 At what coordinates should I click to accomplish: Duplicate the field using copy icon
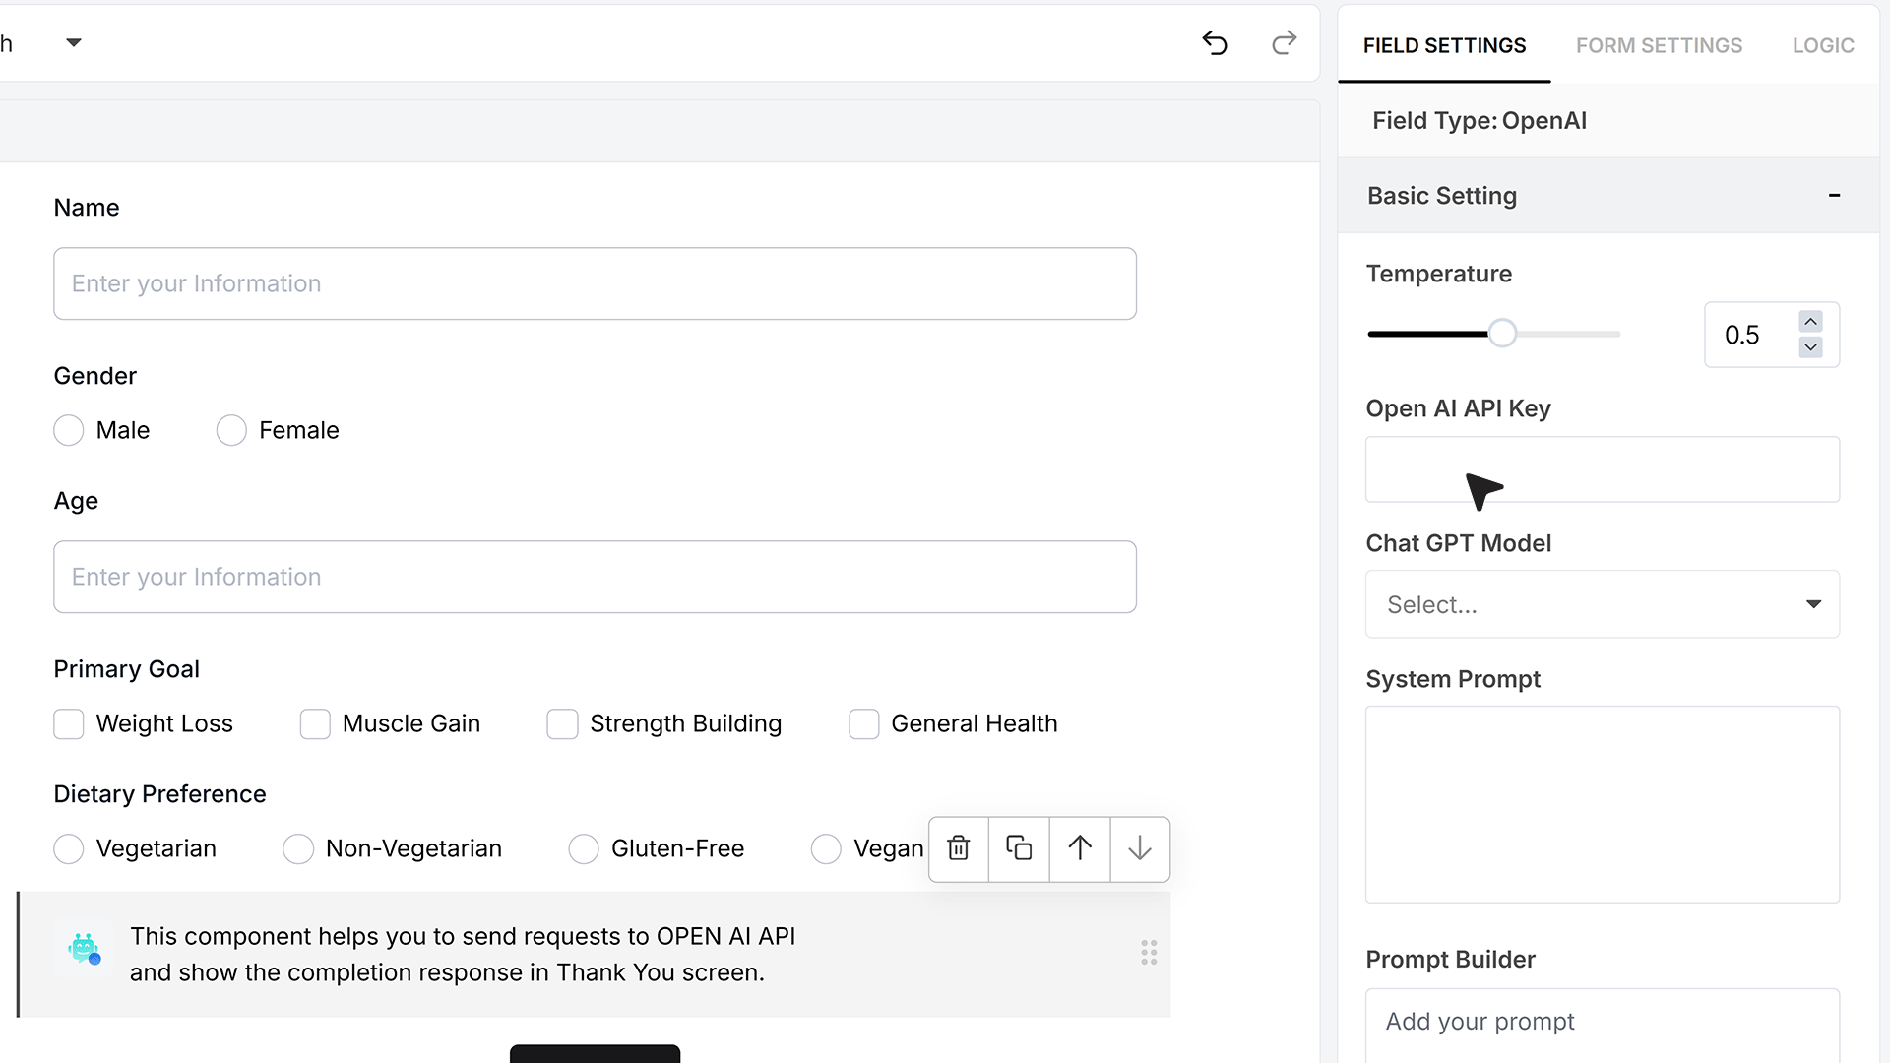[1019, 848]
